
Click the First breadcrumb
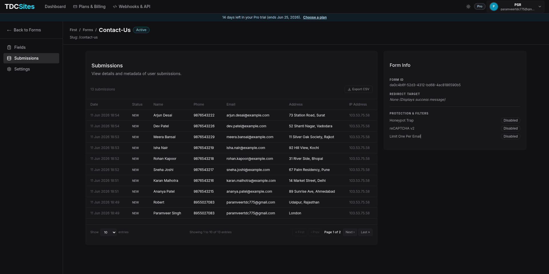click(x=73, y=30)
